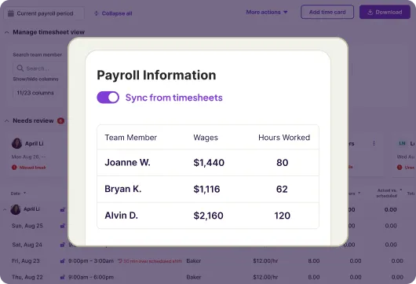Click the Missed break warning icon

(x=14, y=168)
